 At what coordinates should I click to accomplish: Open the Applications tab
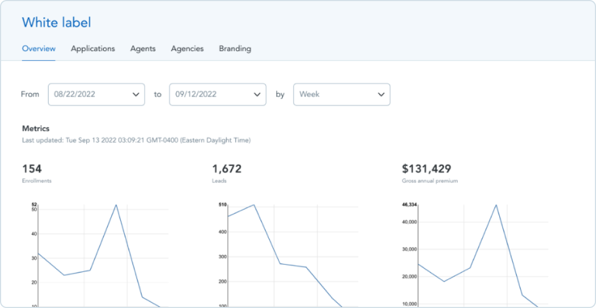click(x=93, y=49)
